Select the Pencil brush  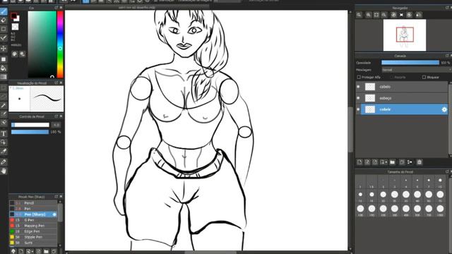[x=33, y=203]
